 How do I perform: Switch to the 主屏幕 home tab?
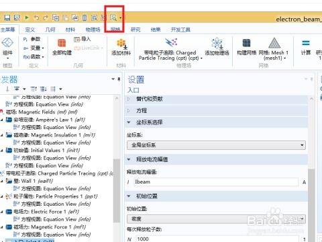click(7, 30)
